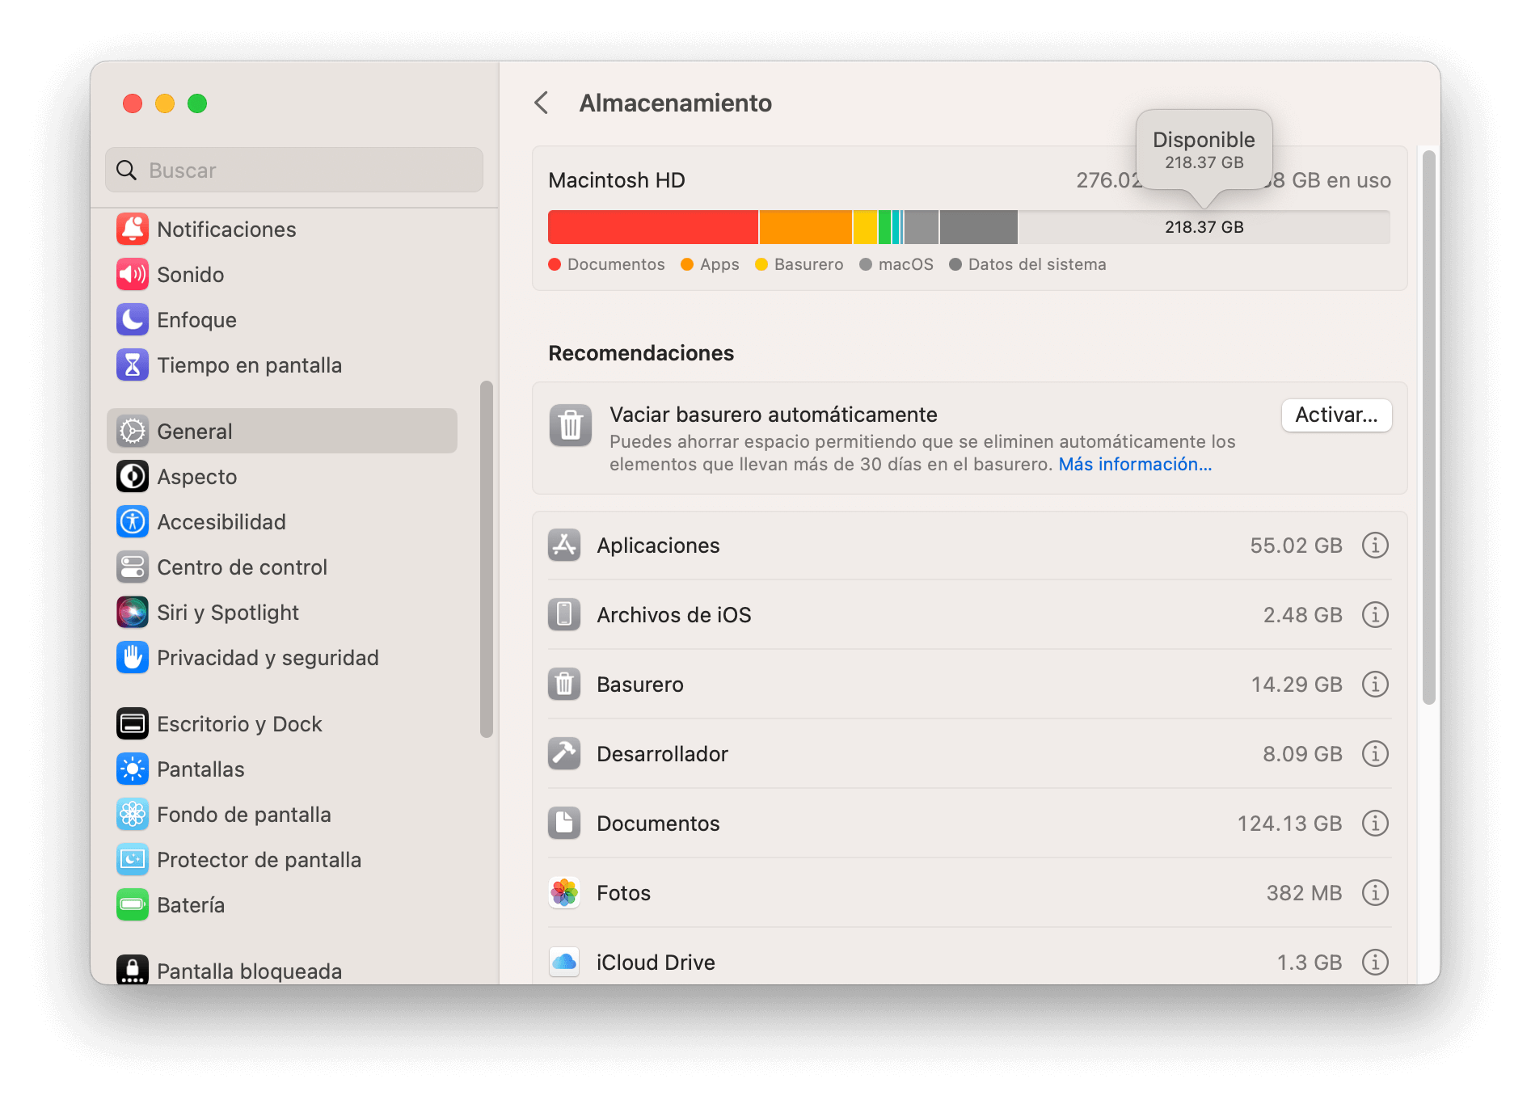Screen dimensions: 1531x1104
Task: Click the dark gray Datos del sistema segment
Action: pos(979,227)
